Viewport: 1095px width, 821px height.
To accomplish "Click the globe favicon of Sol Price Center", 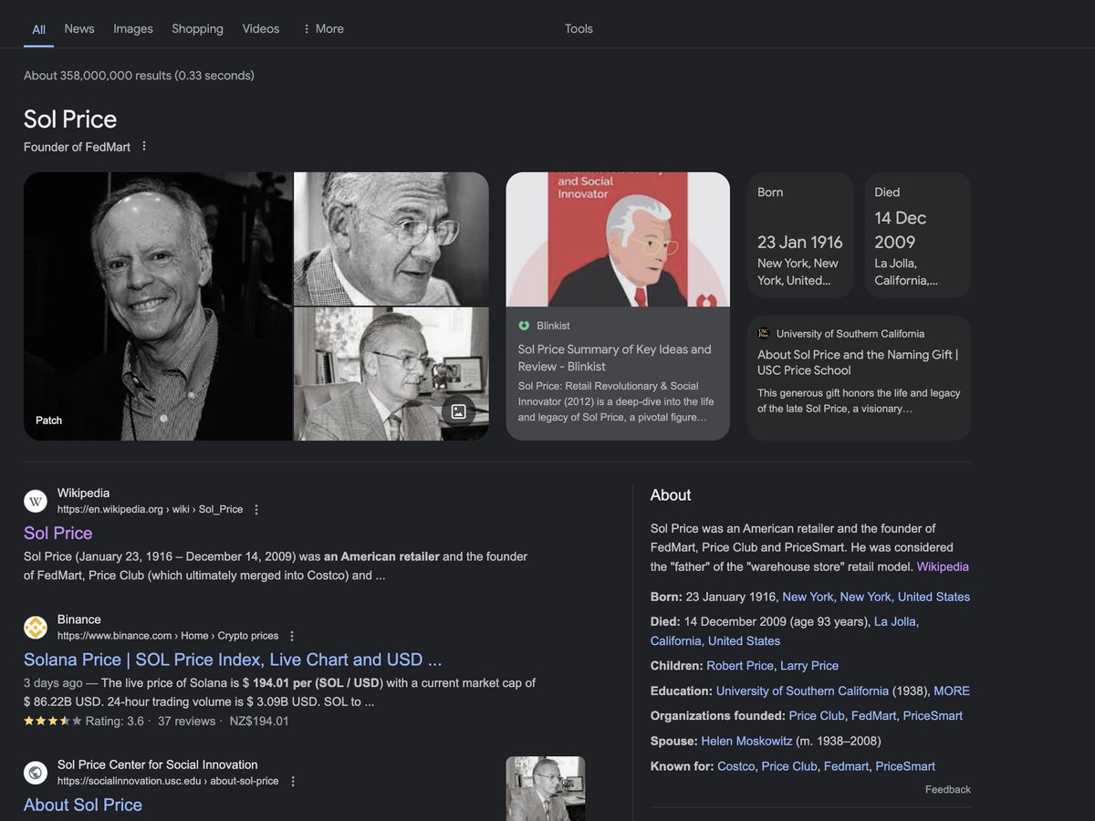I will coord(36,773).
